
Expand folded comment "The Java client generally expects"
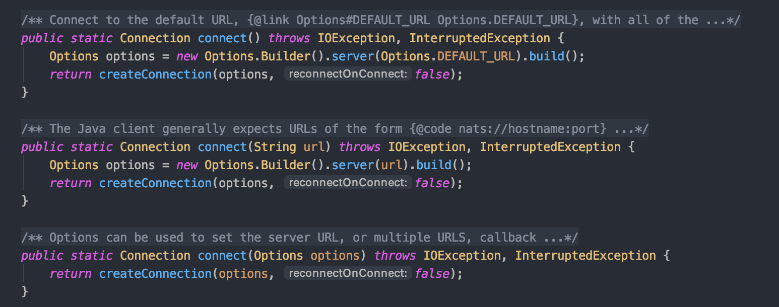(335, 129)
